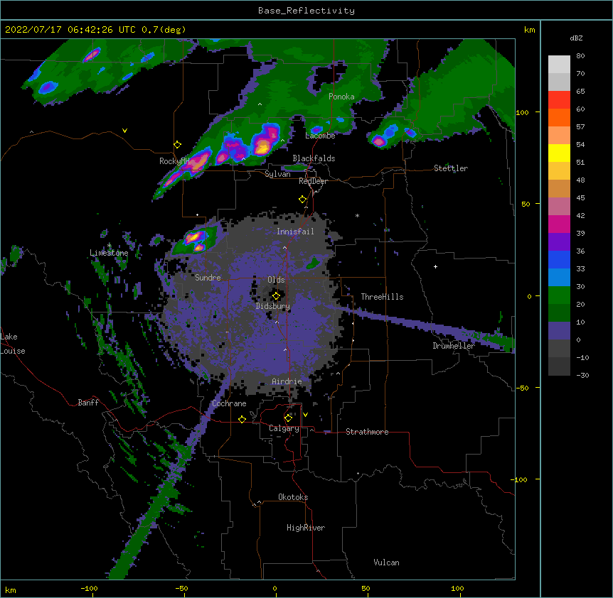Click the Sundre label
The height and width of the screenshot is (598, 613).
tap(208, 278)
